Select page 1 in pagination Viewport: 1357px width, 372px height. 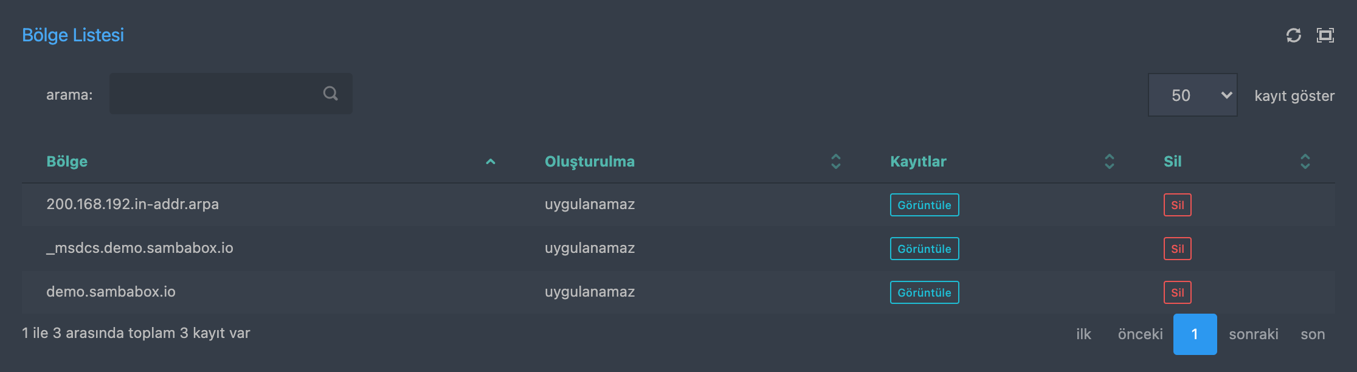[x=1195, y=334]
